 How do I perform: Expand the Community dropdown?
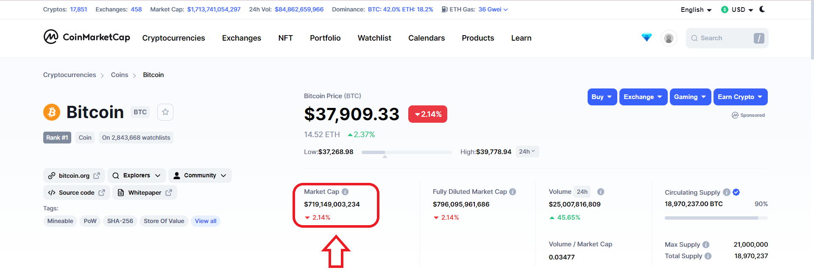point(200,175)
